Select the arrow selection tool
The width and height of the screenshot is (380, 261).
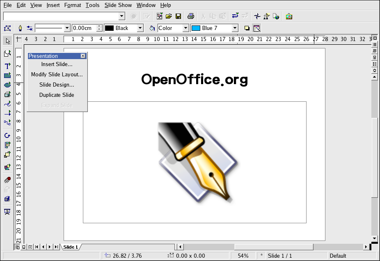[7, 41]
